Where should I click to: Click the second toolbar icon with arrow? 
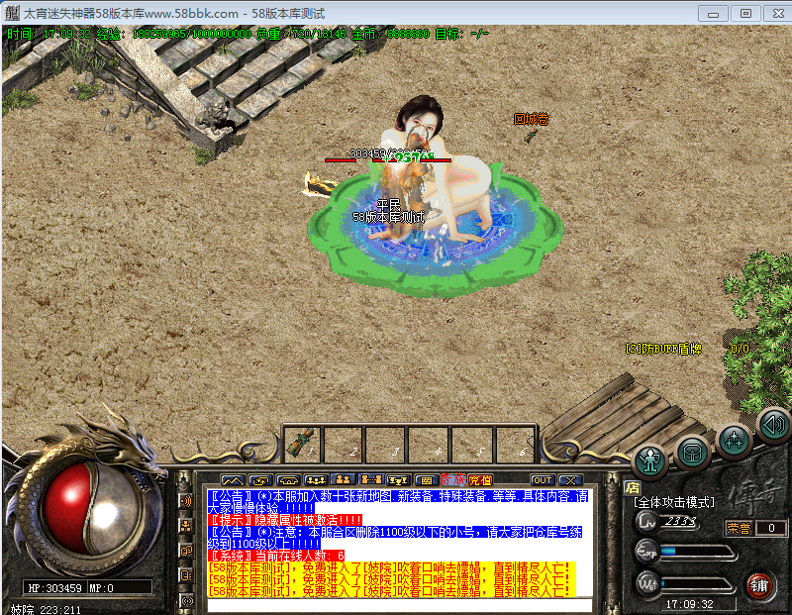click(260, 480)
